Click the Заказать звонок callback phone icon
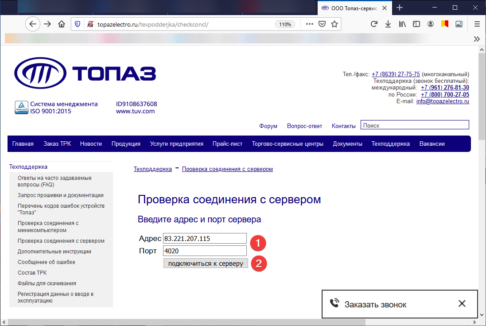Image resolution: width=486 pixels, height=326 pixels. pyautogui.click(x=334, y=303)
